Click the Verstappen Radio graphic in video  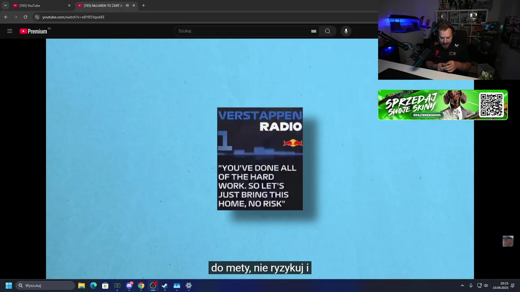click(x=260, y=159)
